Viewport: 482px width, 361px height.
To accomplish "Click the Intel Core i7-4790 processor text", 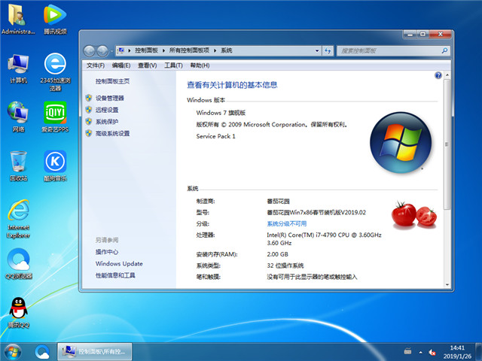I will coord(324,239).
